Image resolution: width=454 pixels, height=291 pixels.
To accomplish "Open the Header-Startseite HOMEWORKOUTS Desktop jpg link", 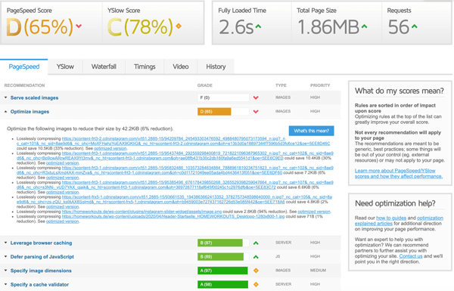I will point(173,217).
